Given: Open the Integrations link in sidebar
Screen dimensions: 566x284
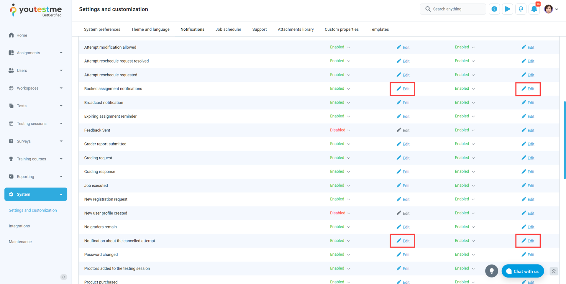Looking at the screenshot, I should 19,226.
